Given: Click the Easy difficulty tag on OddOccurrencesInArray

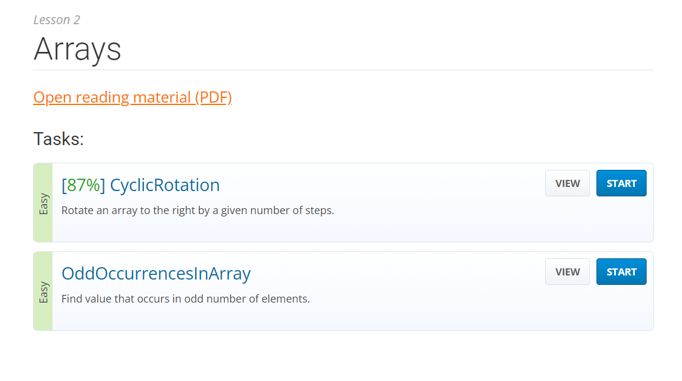Looking at the screenshot, I should [x=43, y=291].
